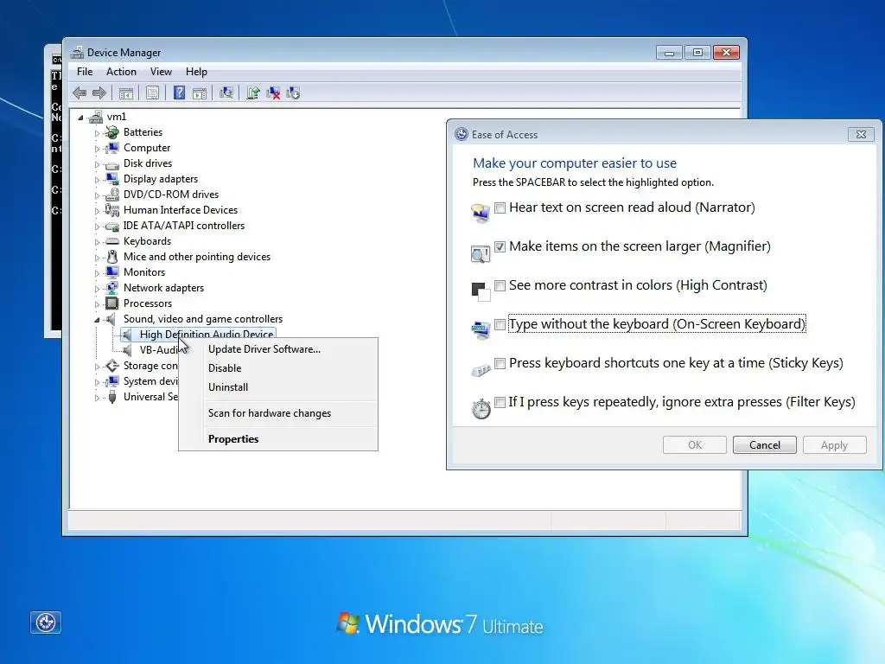
Task: Expand the Batteries node
Action: [x=97, y=133]
